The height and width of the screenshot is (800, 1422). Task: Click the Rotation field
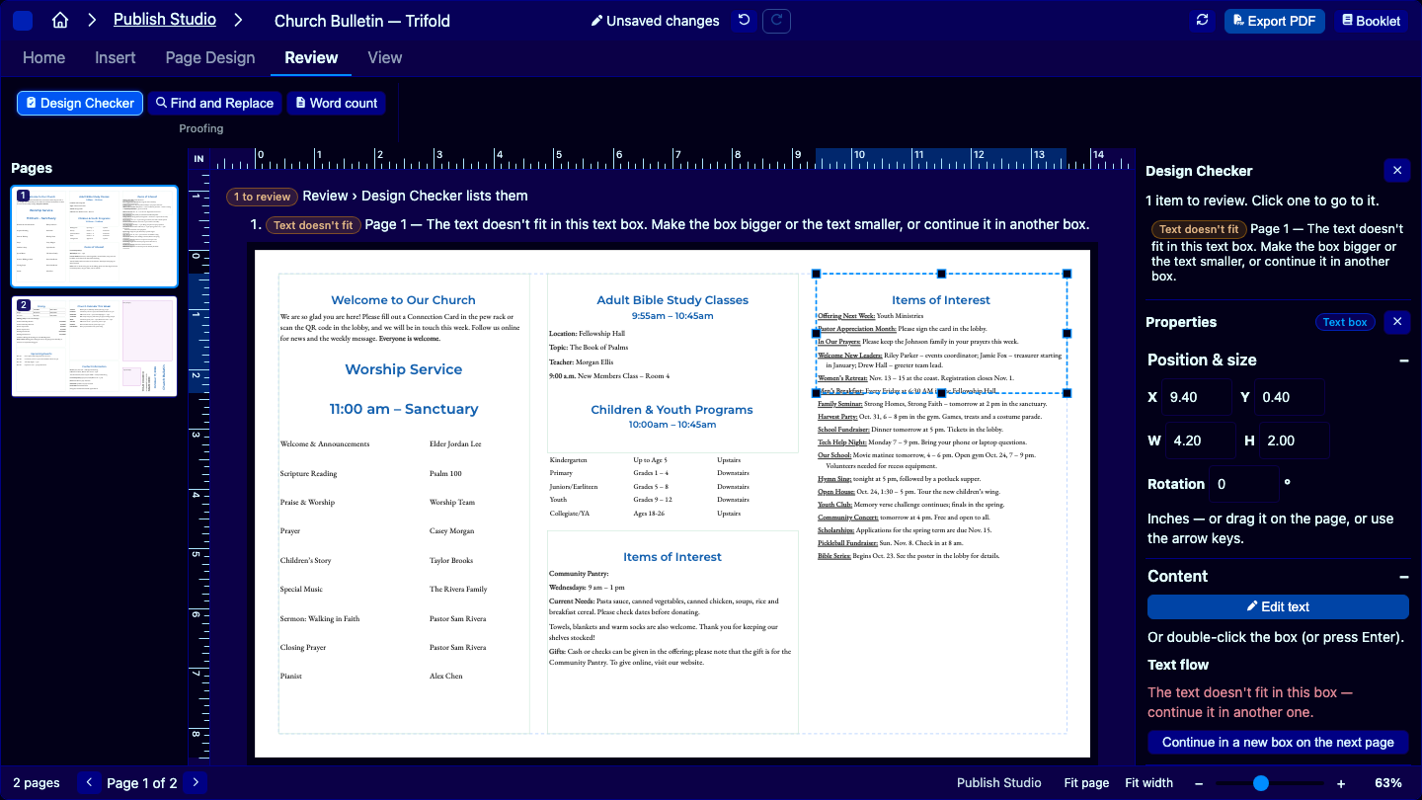(1244, 484)
